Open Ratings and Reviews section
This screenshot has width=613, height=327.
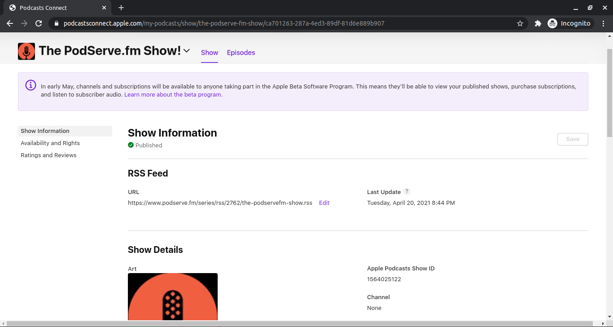point(48,155)
